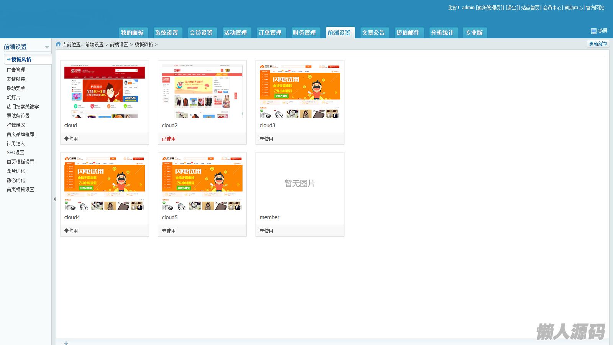
Task: Toggle cloud2 template 已使用 status
Action: (169, 139)
